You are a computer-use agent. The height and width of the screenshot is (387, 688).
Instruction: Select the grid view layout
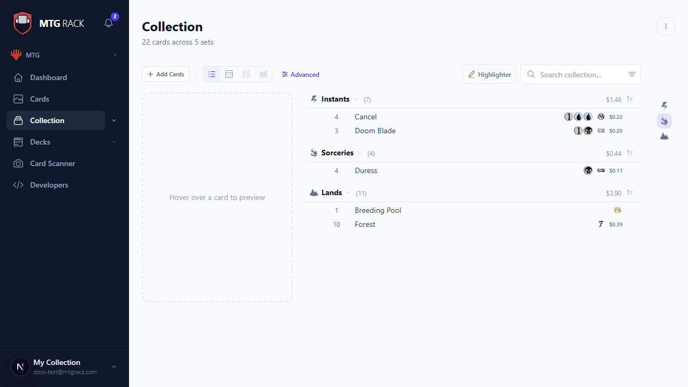coord(246,74)
